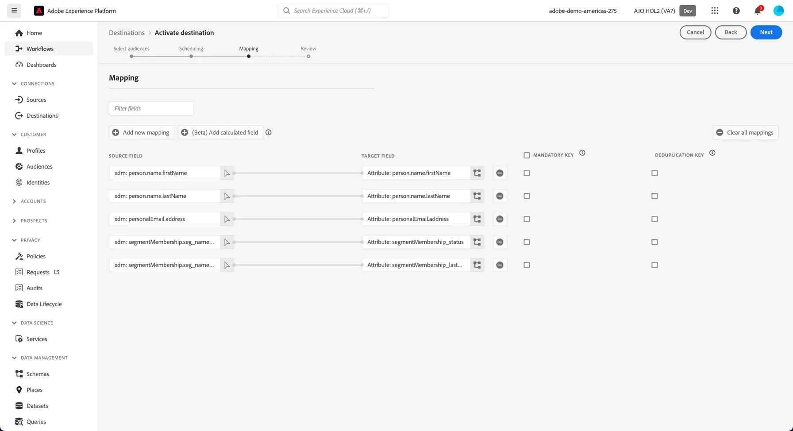
Task: Click (Beta) Add calculated field
Action: [x=220, y=132]
